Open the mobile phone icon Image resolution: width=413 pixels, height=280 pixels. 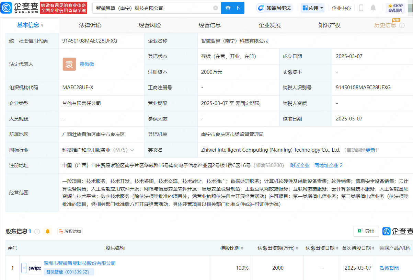(x=361, y=8)
